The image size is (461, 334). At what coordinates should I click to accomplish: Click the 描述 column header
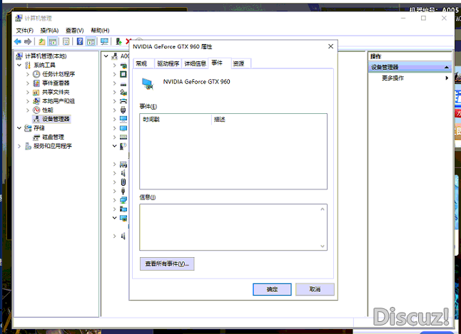(x=269, y=120)
